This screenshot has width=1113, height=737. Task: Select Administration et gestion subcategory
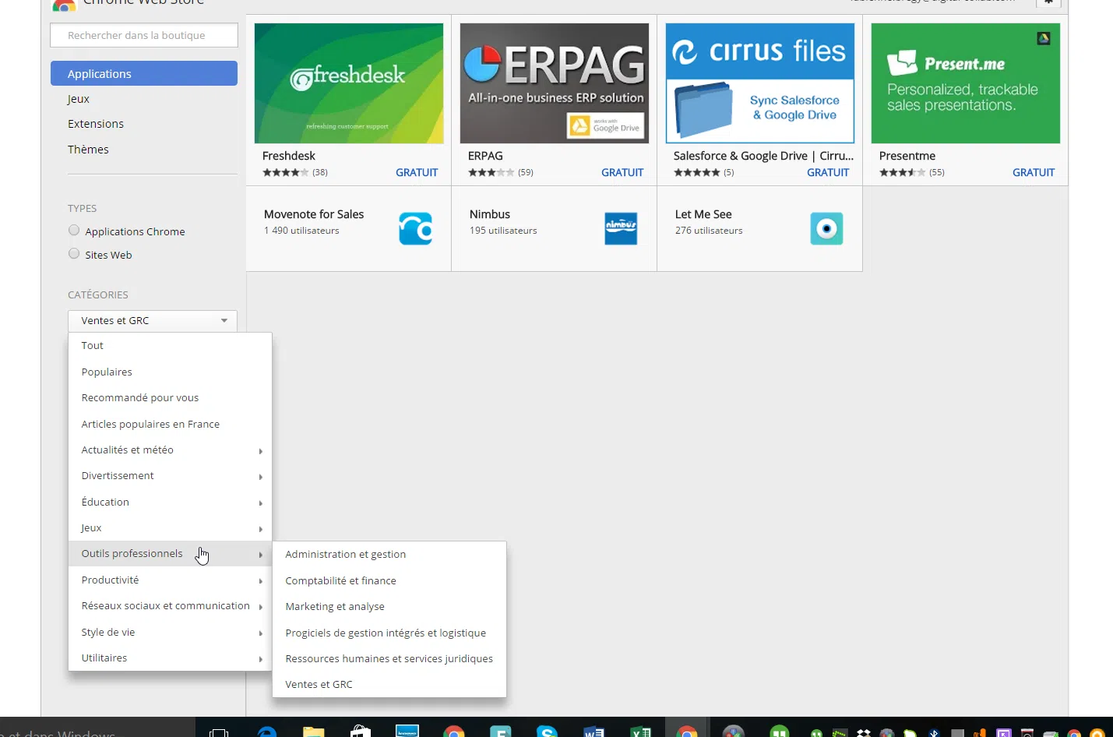tap(389, 555)
